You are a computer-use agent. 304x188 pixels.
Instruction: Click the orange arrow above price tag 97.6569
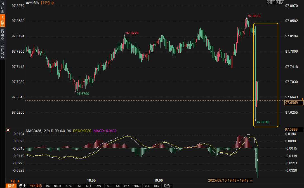pyautogui.click(x=302, y=99)
